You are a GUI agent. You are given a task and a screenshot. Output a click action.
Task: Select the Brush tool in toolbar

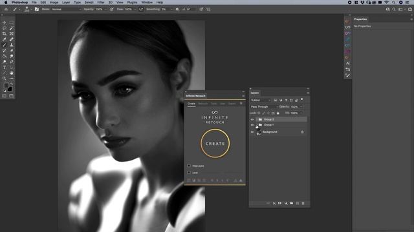click(5, 45)
